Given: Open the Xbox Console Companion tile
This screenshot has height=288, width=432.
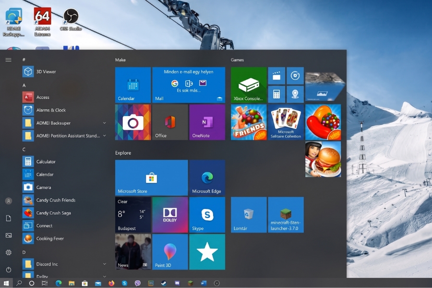Looking at the screenshot, I should tap(249, 85).
